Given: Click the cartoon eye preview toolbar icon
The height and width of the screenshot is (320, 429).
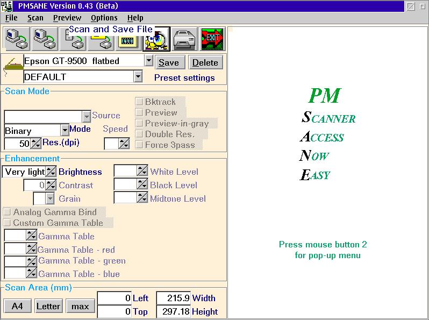Looking at the screenshot, I should click(x=156, y=40).
